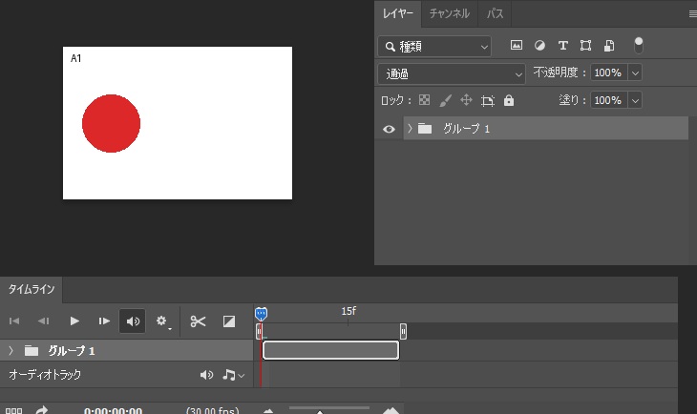
Task: Click the red circle on canvas
Action: [111, 123]
